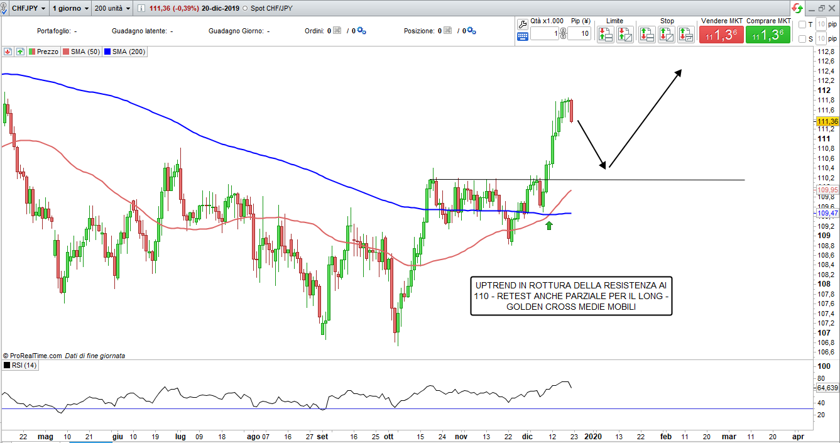
Task: Open the Ordini settings gear icon
Action: (361, 31)
